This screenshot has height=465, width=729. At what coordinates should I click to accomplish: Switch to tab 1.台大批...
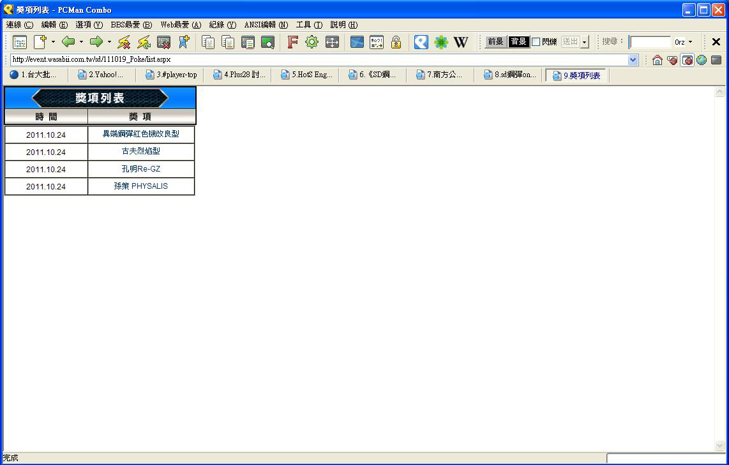(34, 75)
